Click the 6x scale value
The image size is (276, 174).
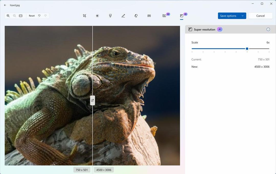268,42
